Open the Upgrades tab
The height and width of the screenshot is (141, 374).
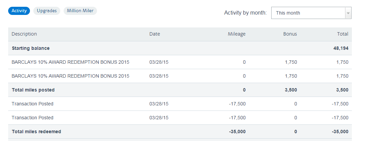47,11
